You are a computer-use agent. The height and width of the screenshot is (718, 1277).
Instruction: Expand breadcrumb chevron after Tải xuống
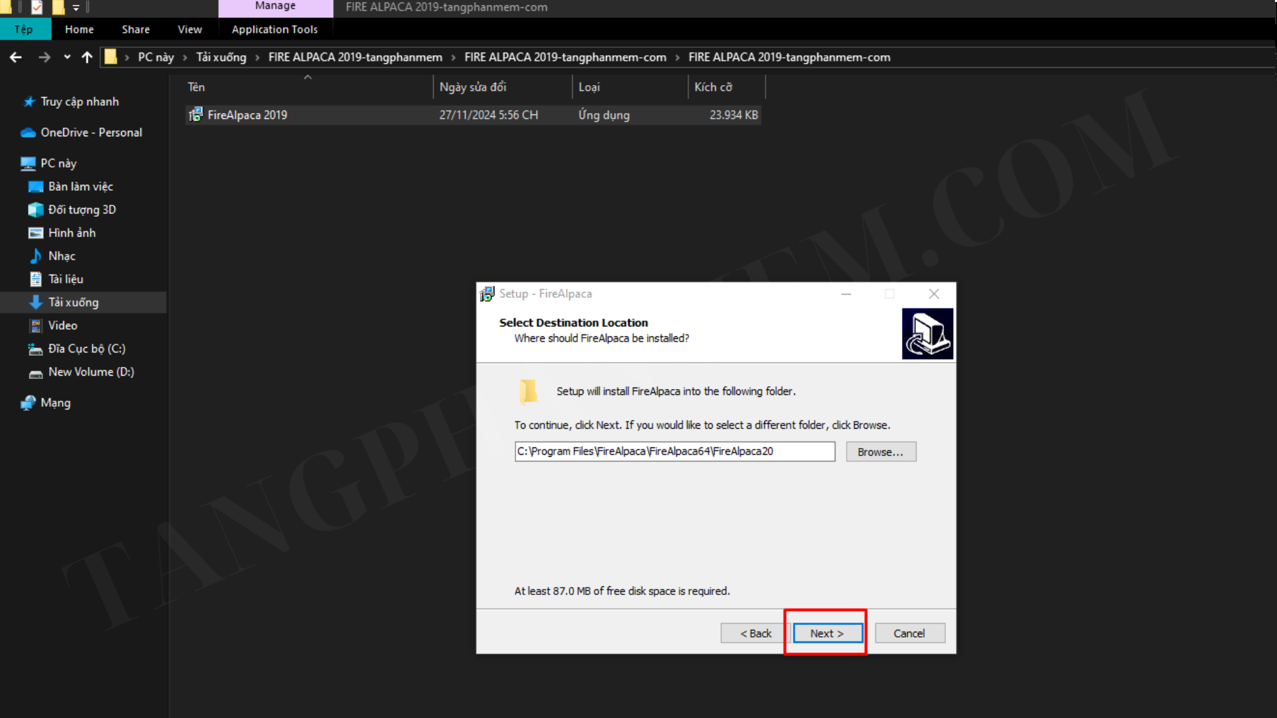point(257,58)
